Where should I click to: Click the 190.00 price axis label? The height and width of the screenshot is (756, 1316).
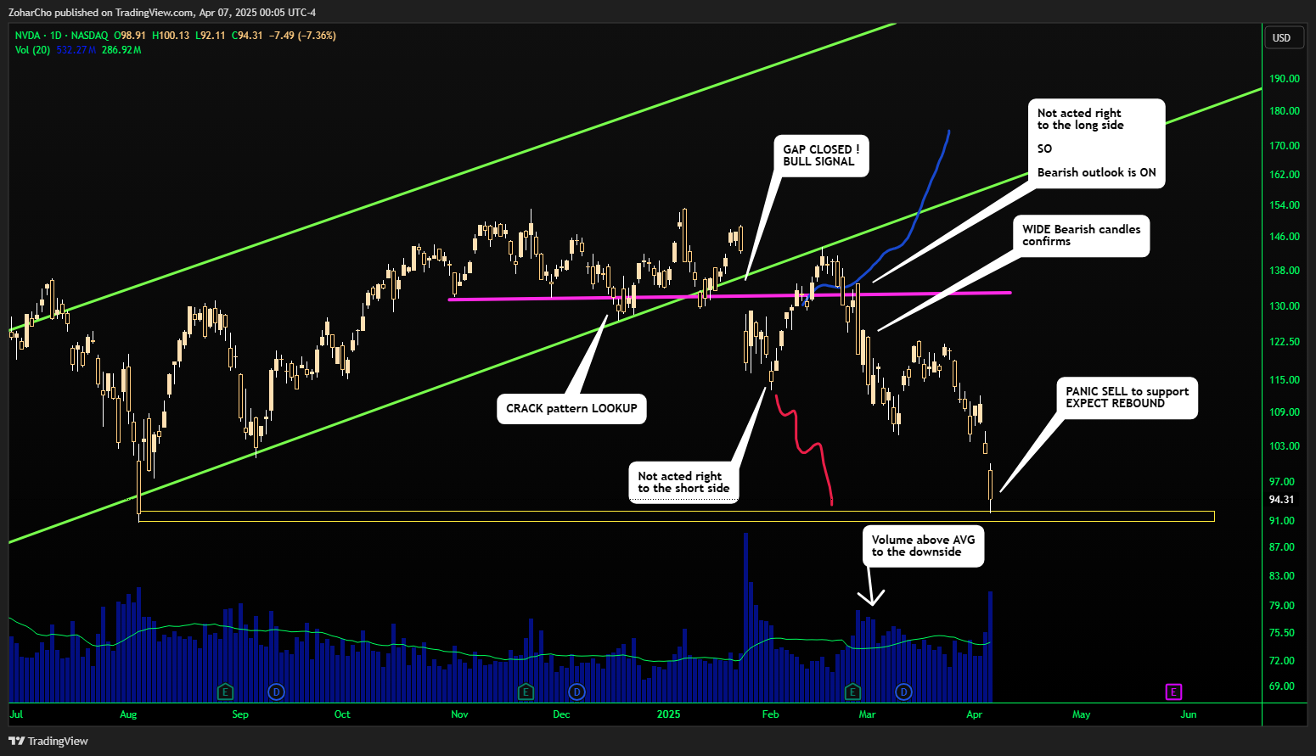(1285, 79)
